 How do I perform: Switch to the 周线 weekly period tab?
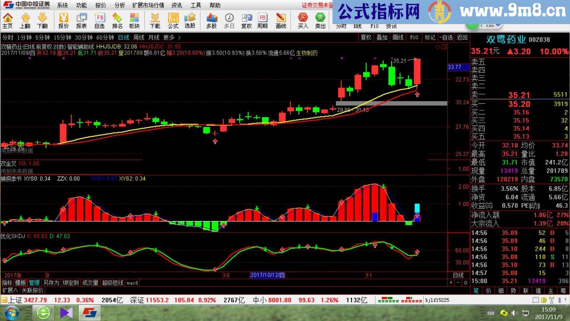[x=139, y=37]
